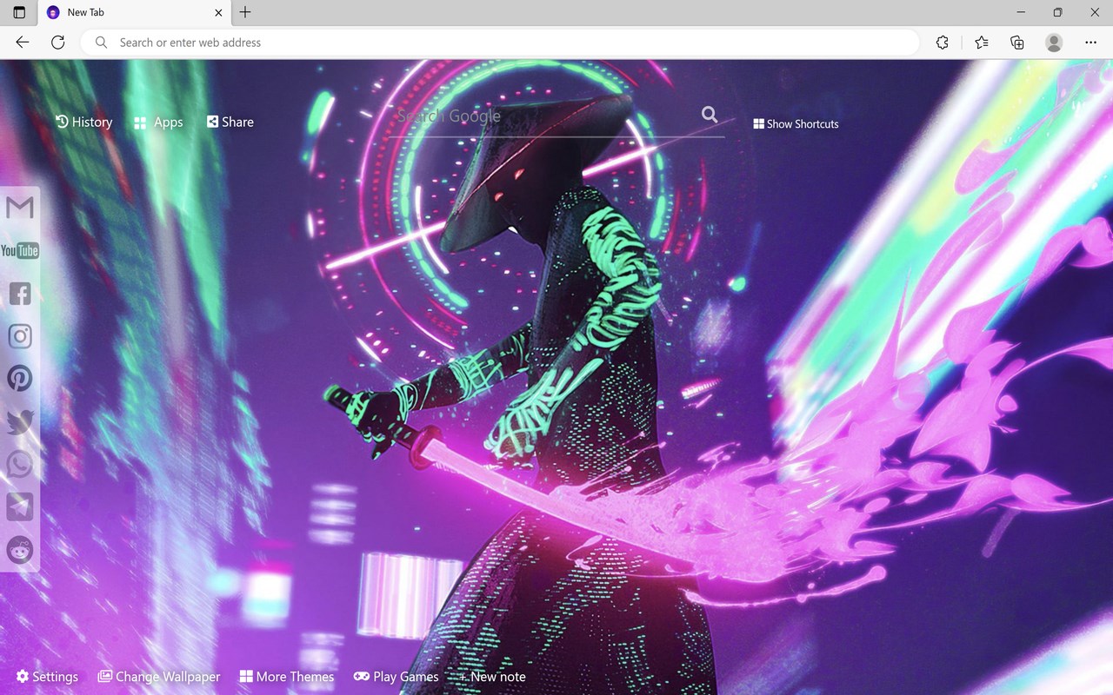This screenshot has height=695, width=1113.
Task: Open browser Extensions menu
Action: pos(942,42)
